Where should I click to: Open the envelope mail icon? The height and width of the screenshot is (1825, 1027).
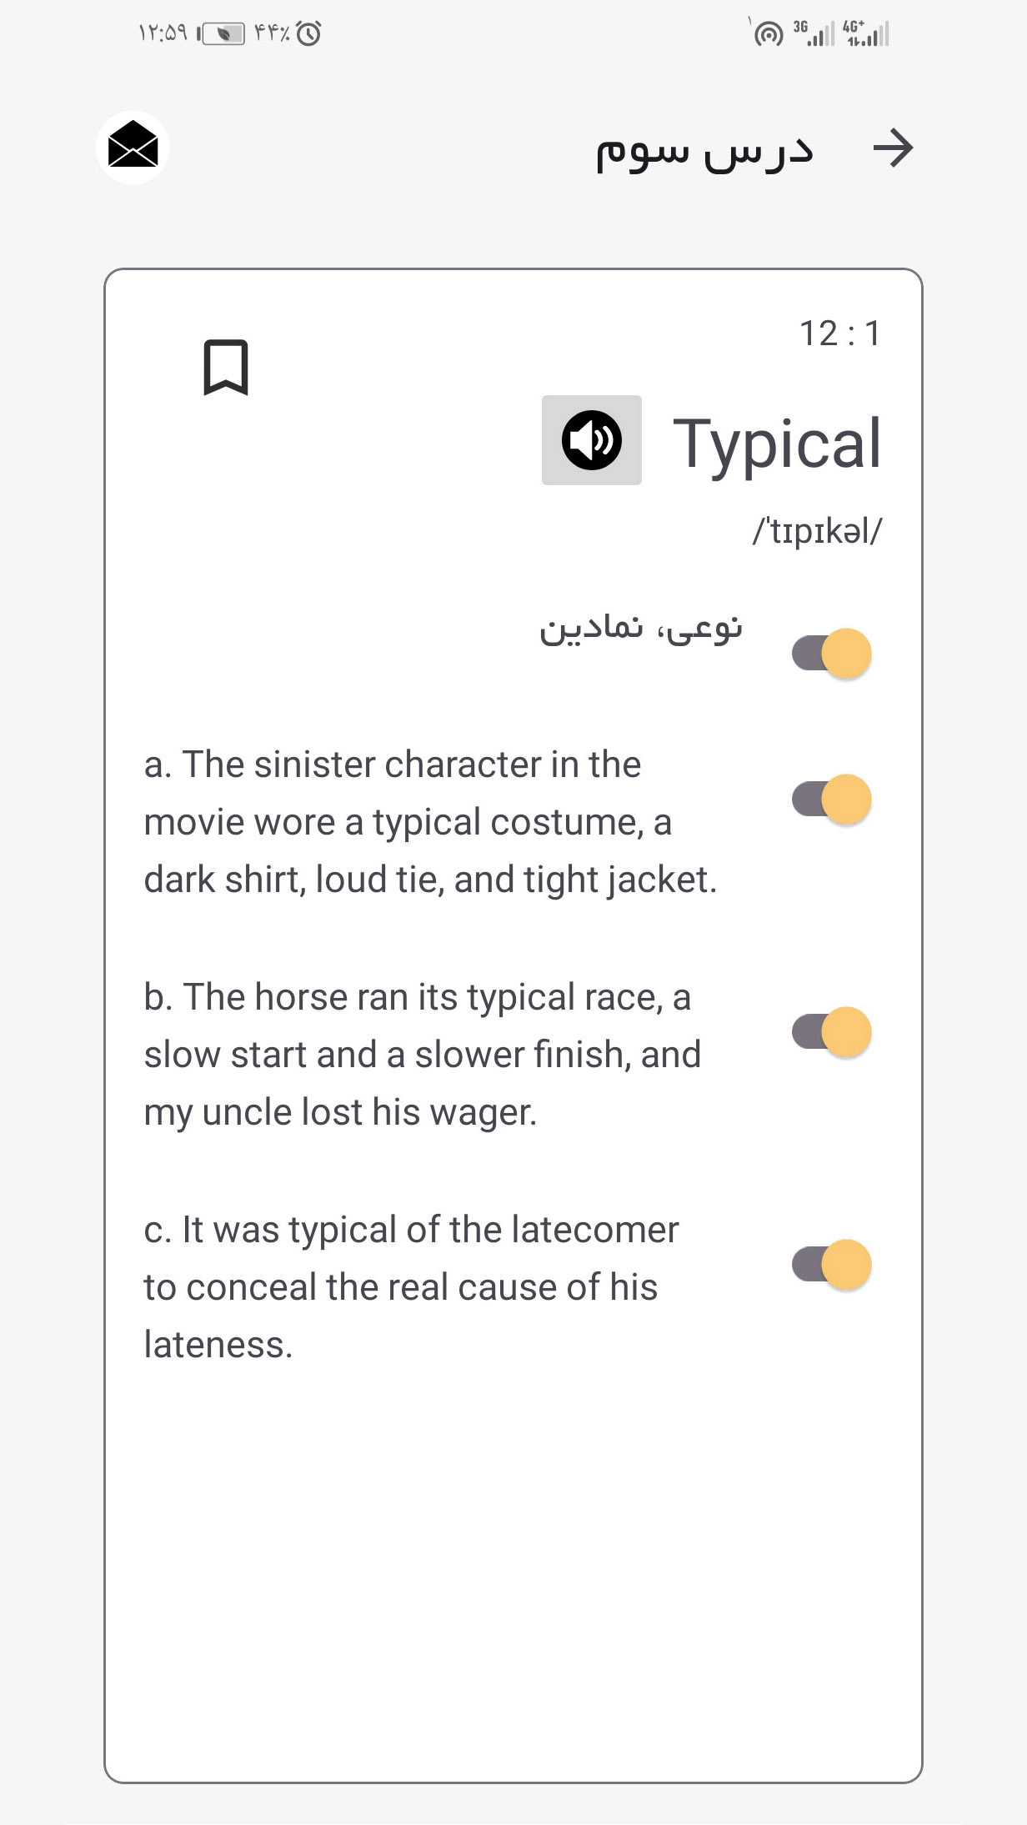tap(133, 148)
